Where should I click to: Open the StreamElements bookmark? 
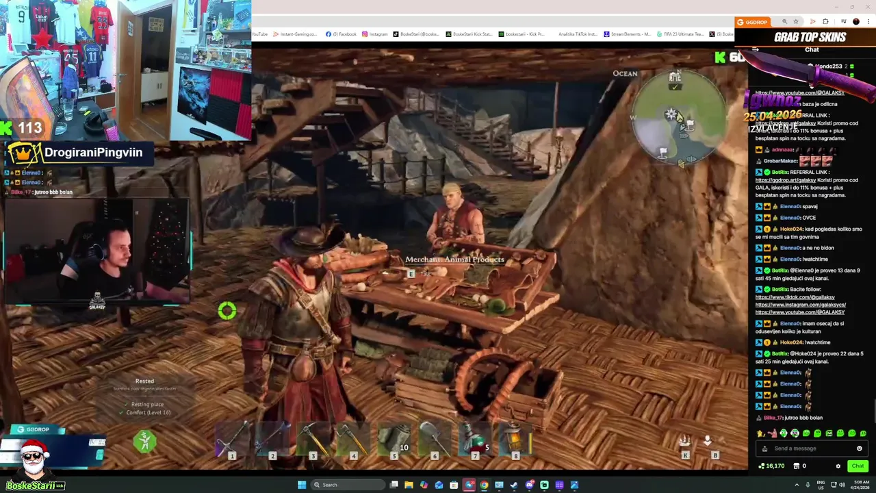[x=627, y=34]
